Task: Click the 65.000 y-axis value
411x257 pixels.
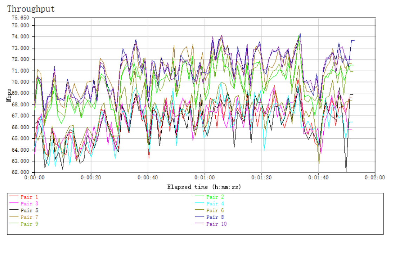Action: click(20, 139)
